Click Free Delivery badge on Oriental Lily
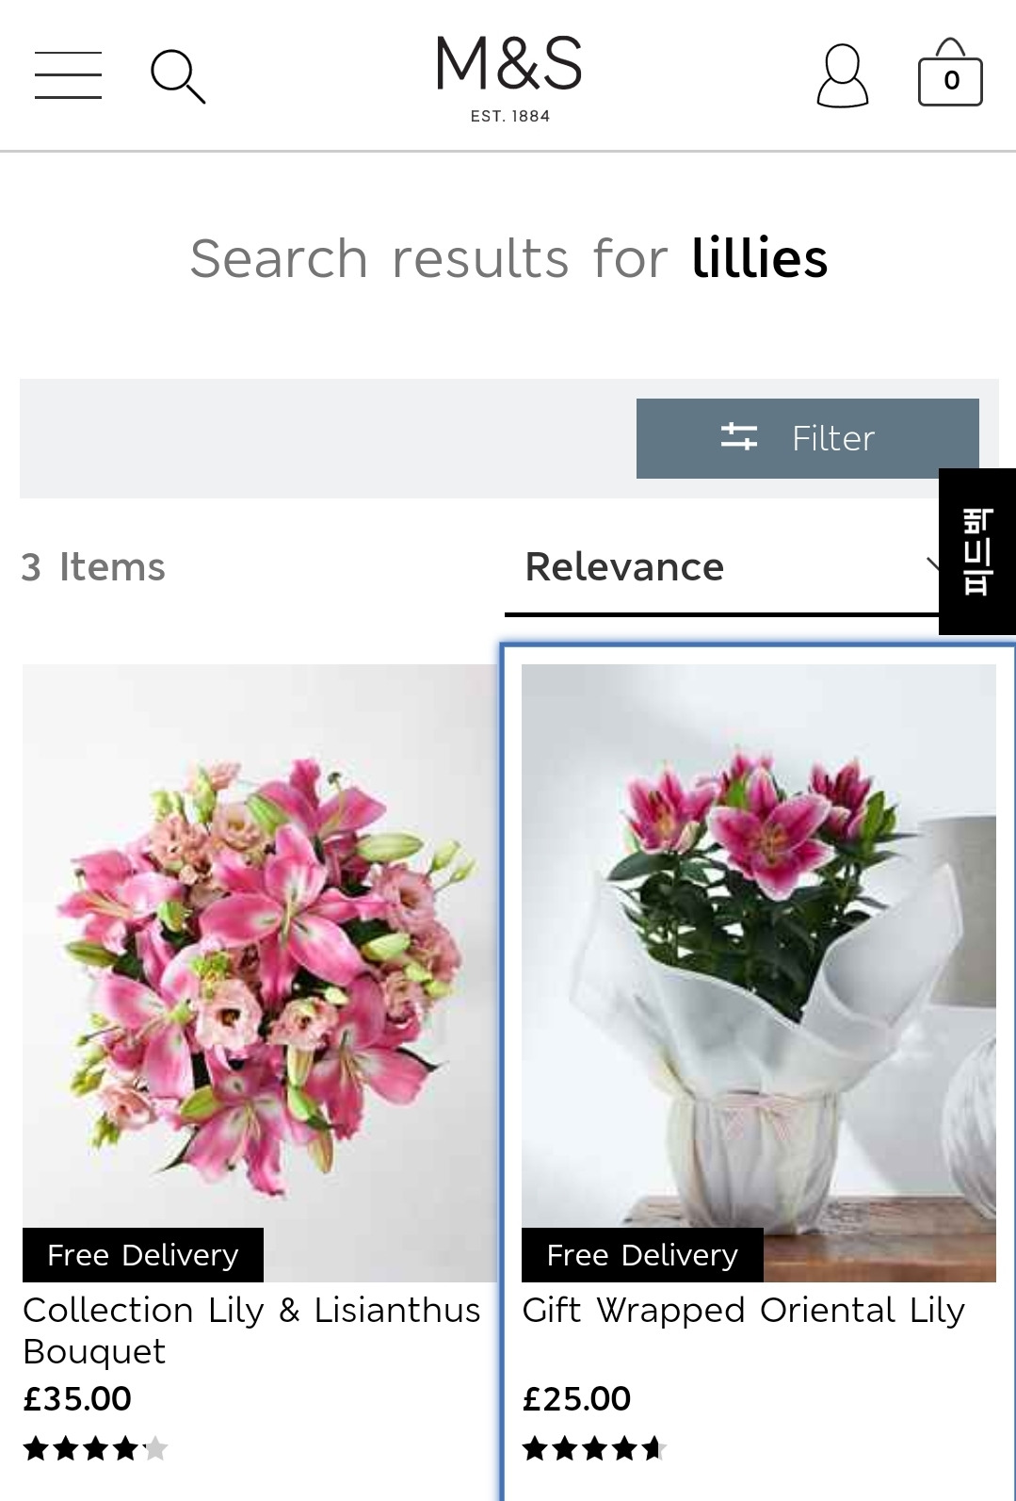Viewport: 1016px width, 1501px height. 642,1255
